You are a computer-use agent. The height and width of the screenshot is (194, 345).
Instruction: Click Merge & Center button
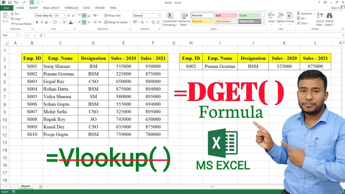116,22
